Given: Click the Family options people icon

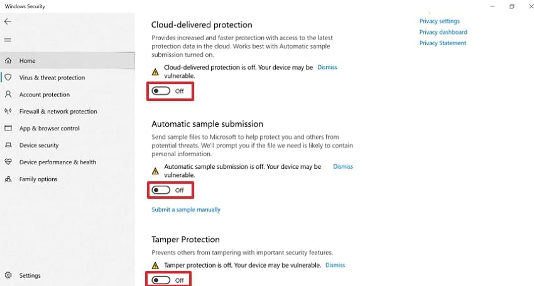Looking at the screenshot, I should [x=8, y=179].
